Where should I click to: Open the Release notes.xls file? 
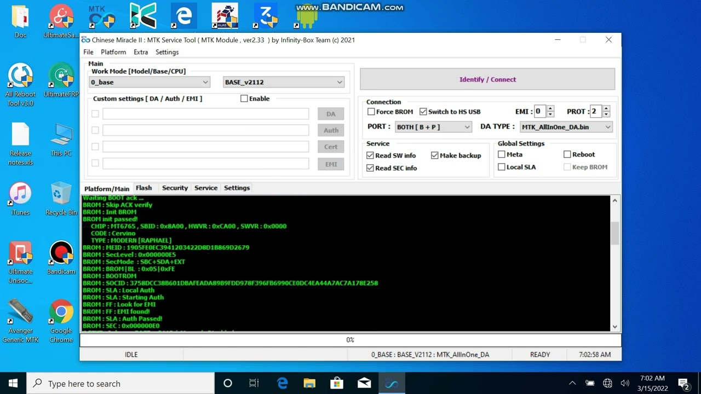coord(20,144)
